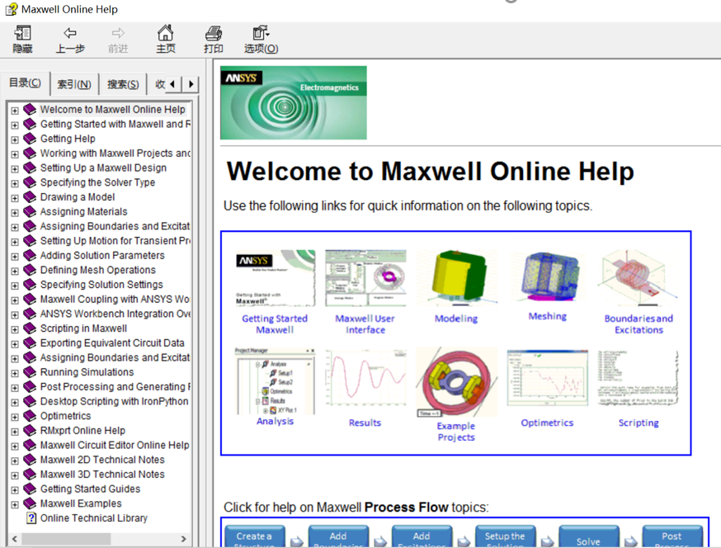Screen dimensions: 721x548
Task: Go back with the 上一步 icon
Action: (70, 33)
